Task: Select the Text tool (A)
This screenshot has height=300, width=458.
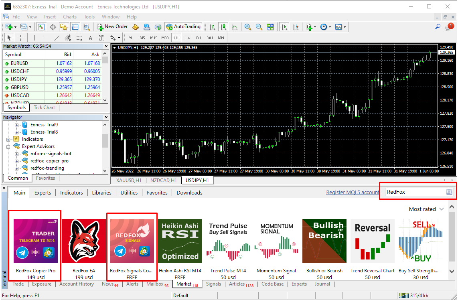Action: point(90,38)
